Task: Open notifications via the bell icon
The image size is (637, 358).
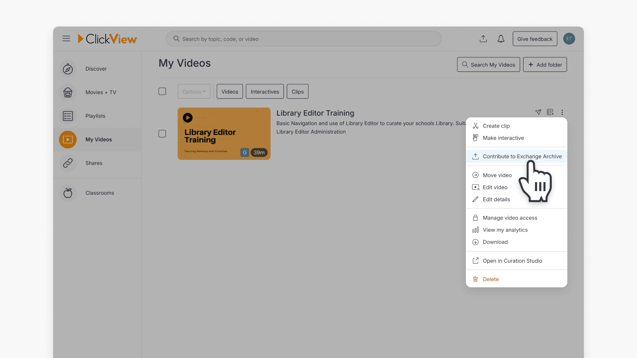Action: 501,39
